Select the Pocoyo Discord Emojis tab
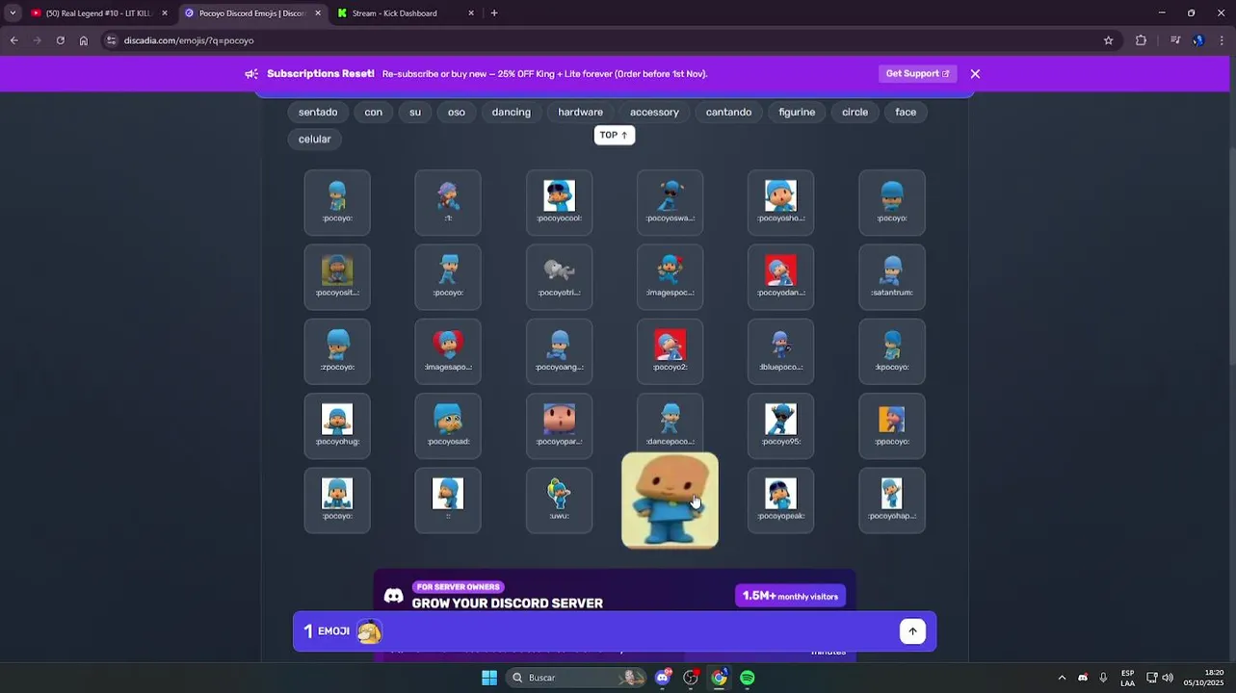This screenshot has width=1236, height=693. pos(252,13)
